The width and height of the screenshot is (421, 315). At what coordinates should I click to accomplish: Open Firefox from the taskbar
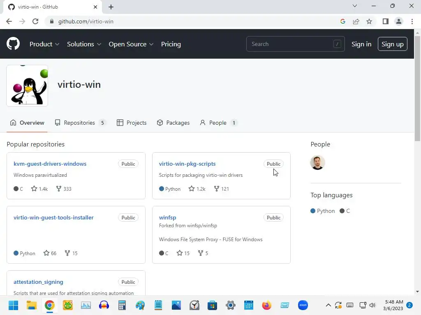(266, 305)
